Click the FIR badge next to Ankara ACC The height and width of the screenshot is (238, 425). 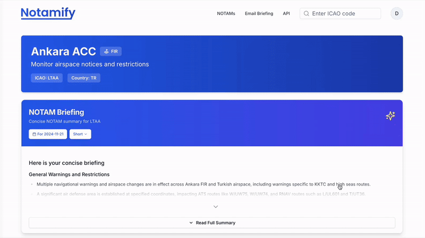click(x=110, y=51)
